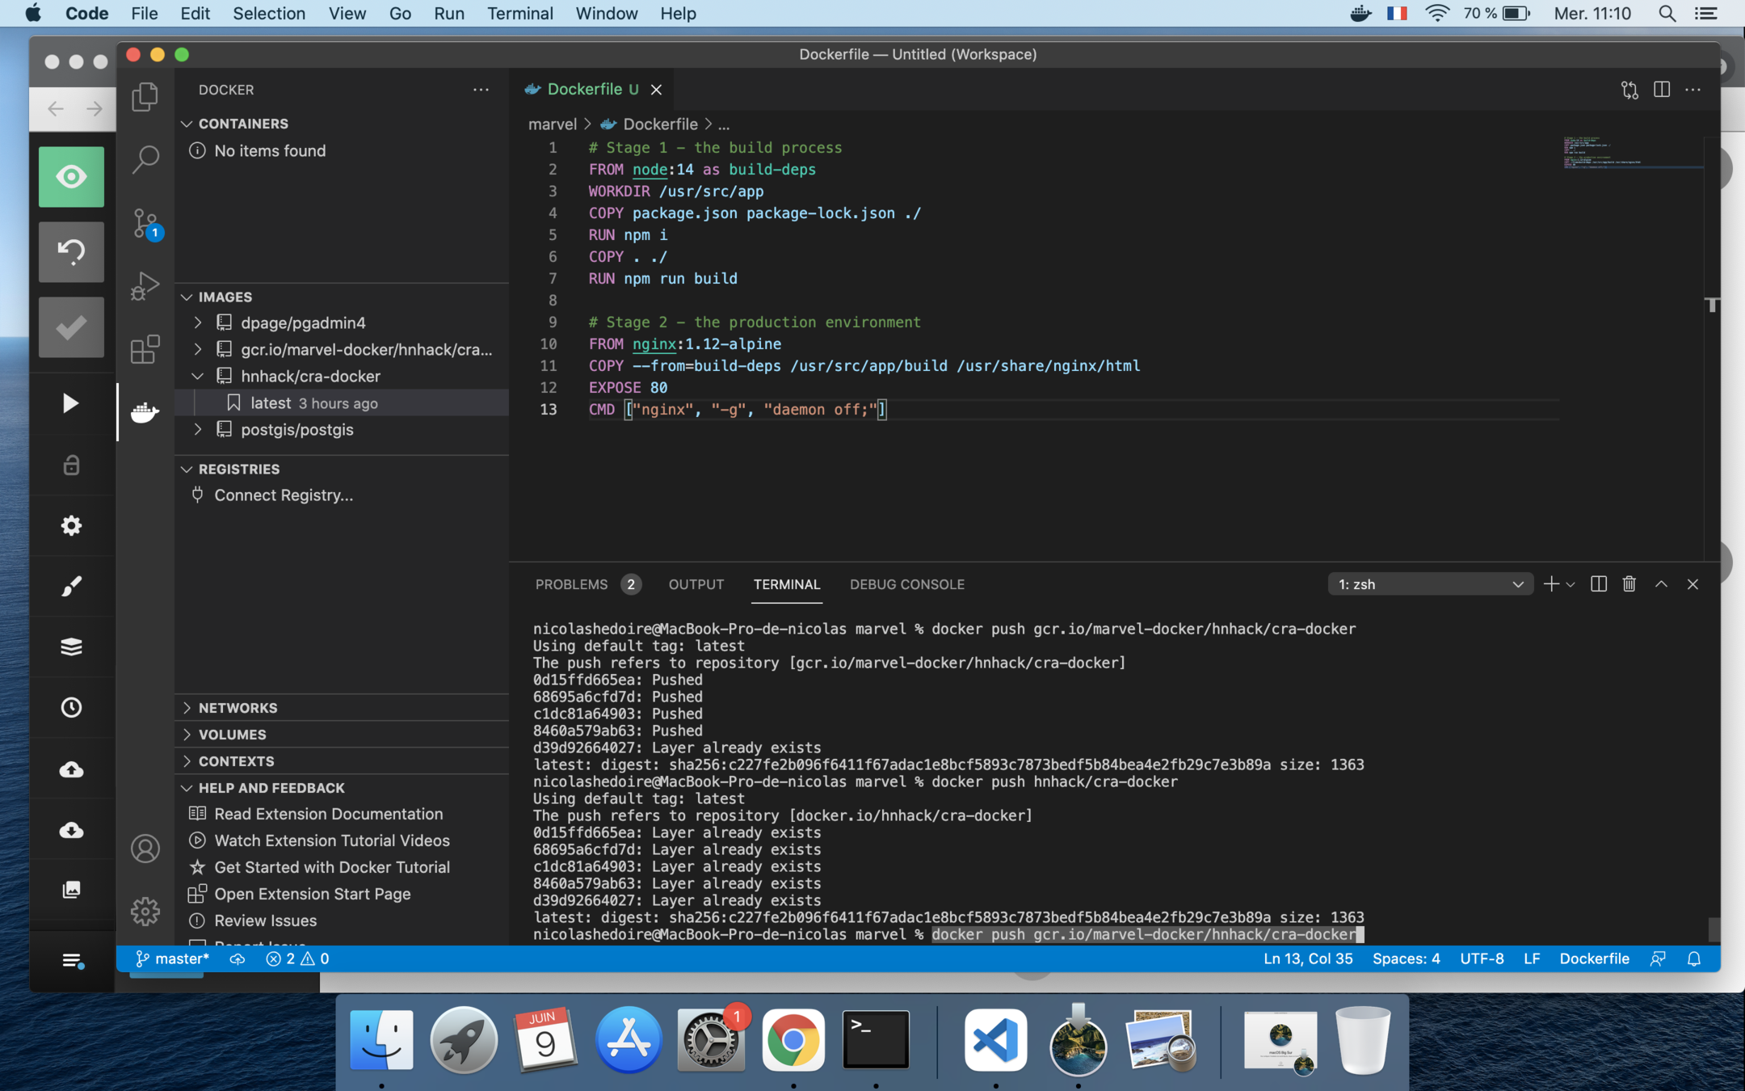Open the Terminal menu in menu bar
Image resolution: width=1745 pixels, height=1091 pixels.
[x=519, y=14]
